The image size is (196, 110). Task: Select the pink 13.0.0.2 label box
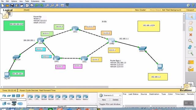click(x=60, y=67)
